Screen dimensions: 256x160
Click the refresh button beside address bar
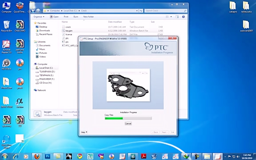[141, 11]
